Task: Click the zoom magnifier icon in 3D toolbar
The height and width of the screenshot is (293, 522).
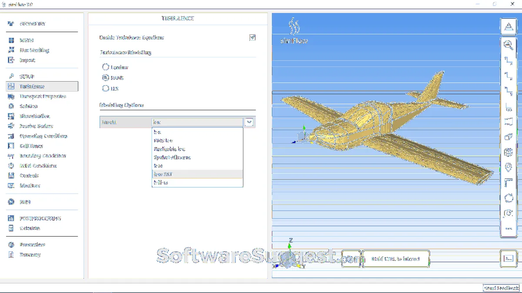Action: click(508, 45)
